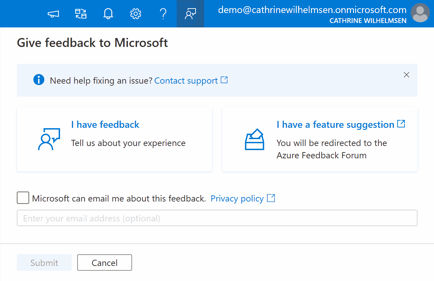Click the email address input field
Screen dimensions: 434x281
point(217,218)
